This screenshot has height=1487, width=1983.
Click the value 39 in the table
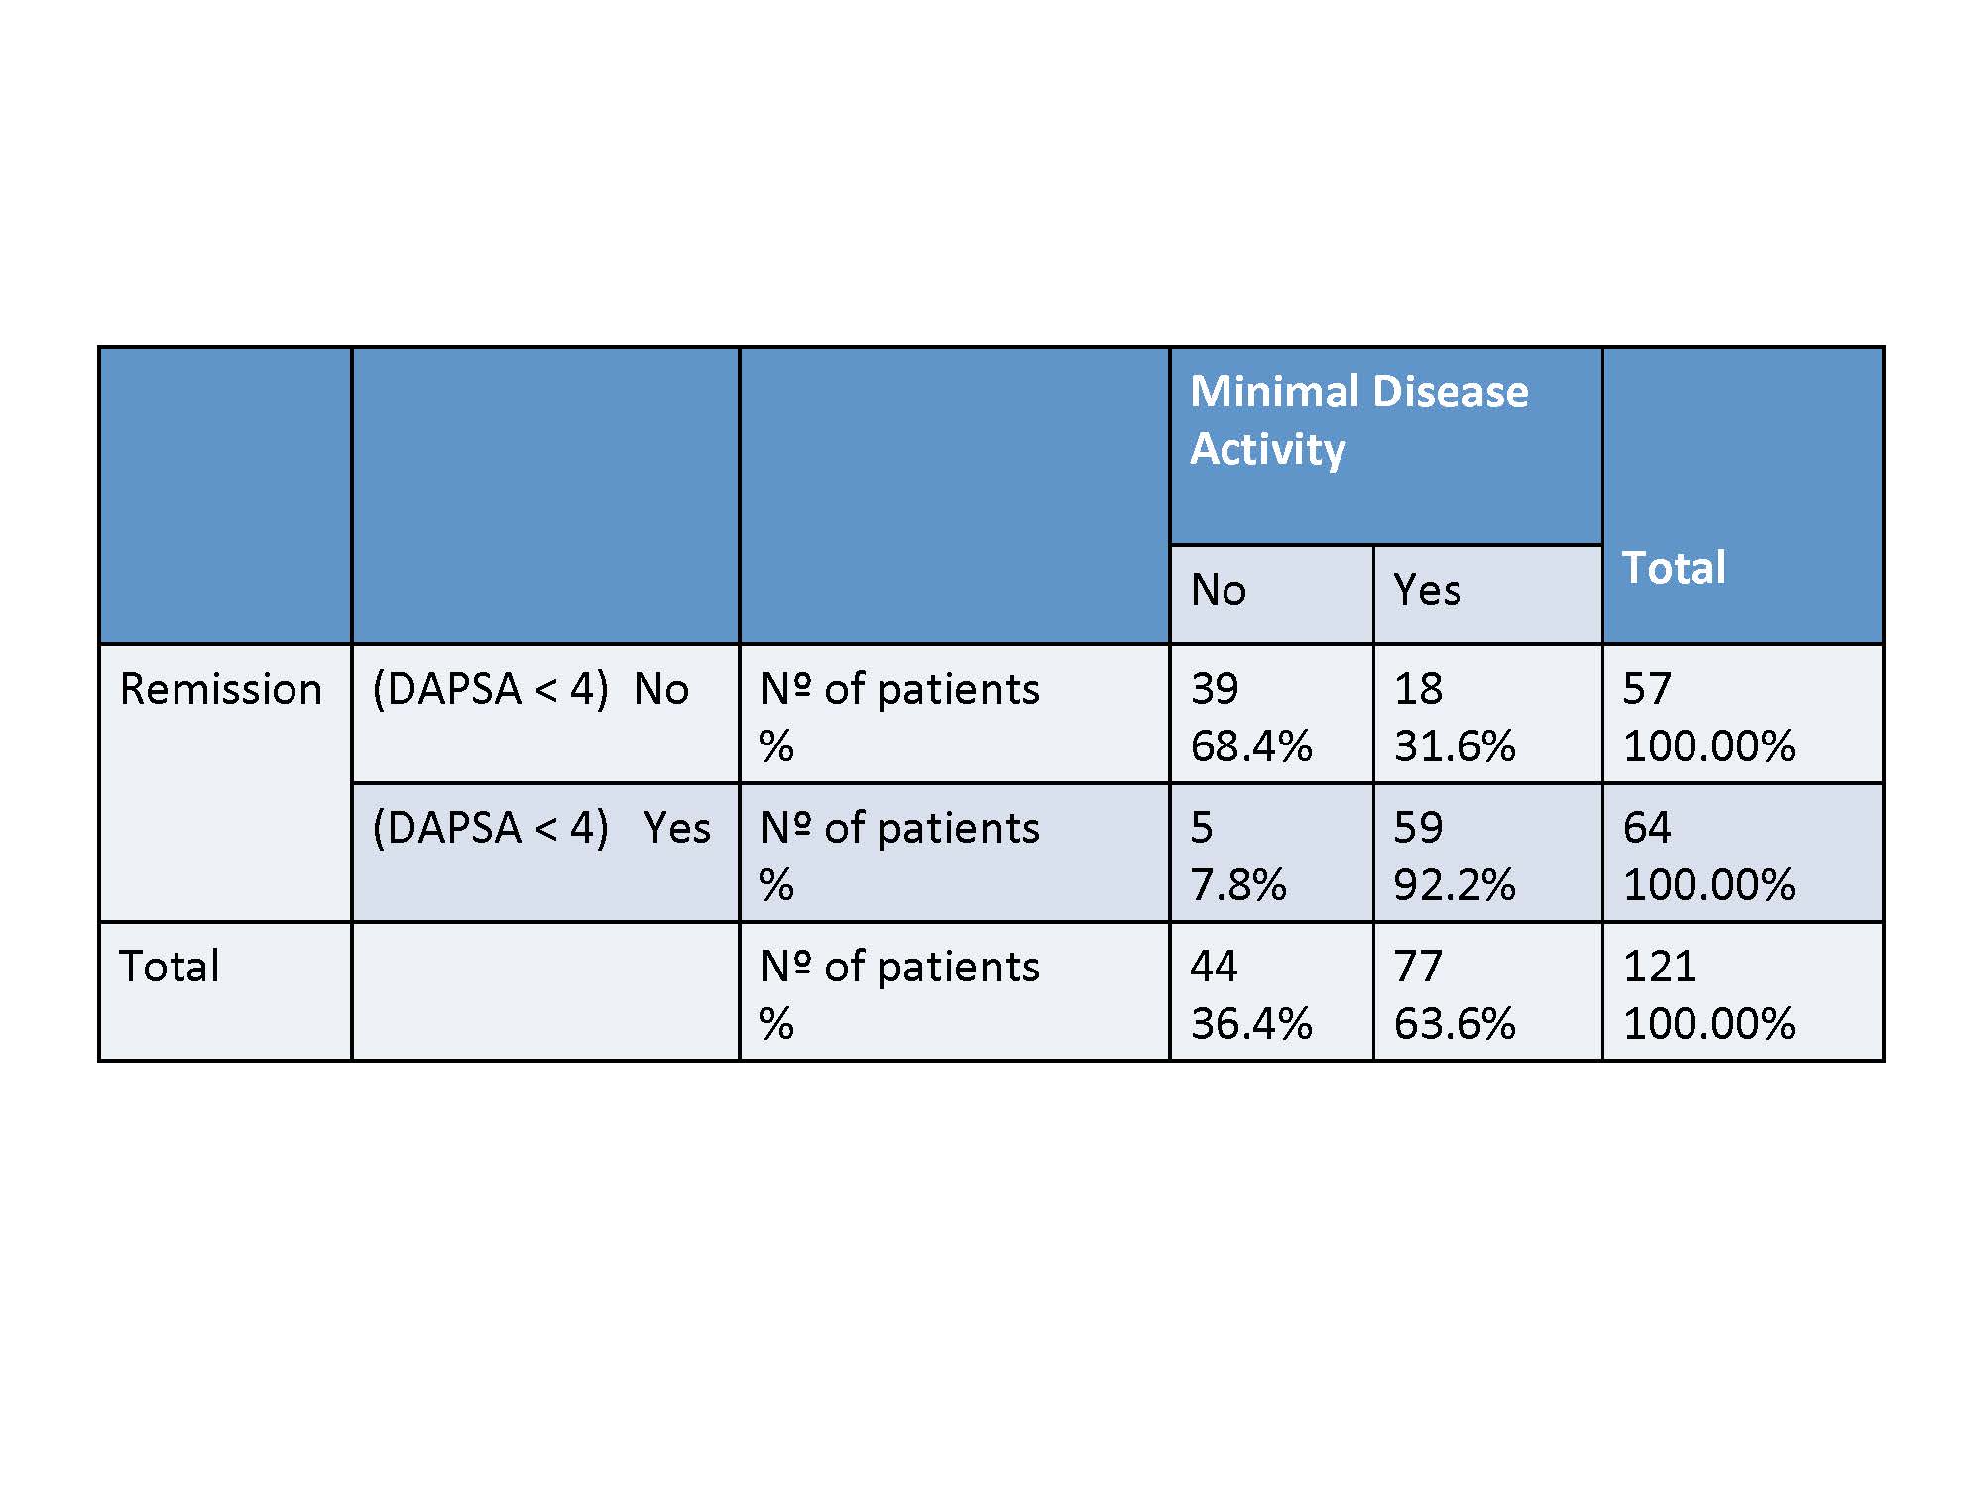click(1215, 689)
